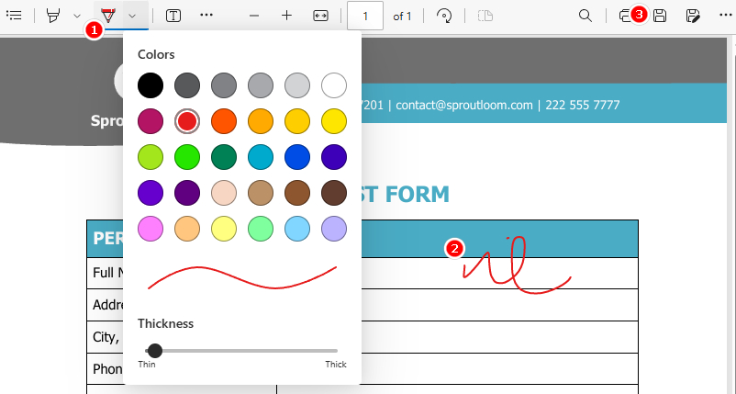
Task: Pick the pastel orange swatch in bottom row
Action: coord(187,229)
